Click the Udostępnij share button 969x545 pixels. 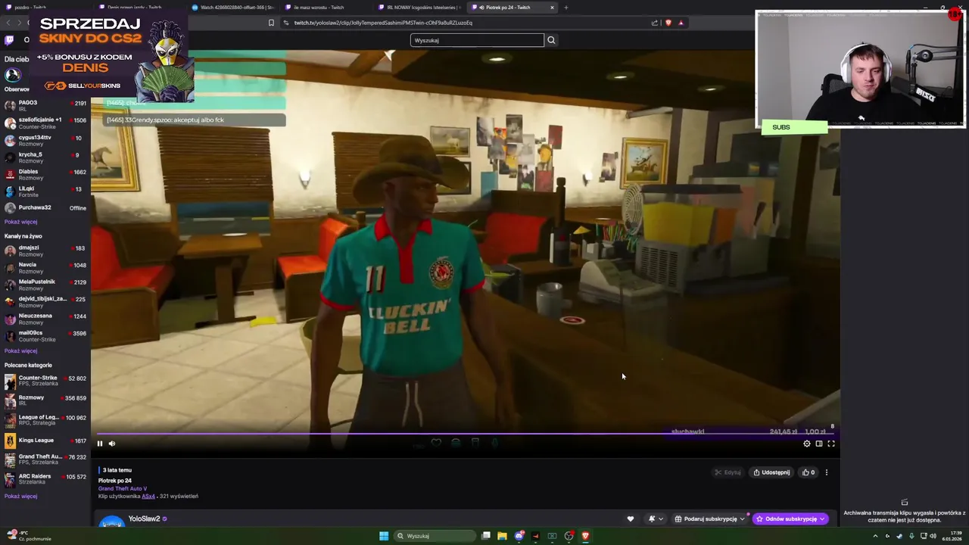pos(771,472)
